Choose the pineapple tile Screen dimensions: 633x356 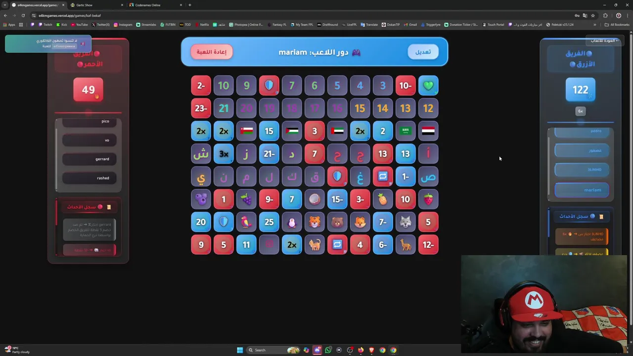click(383, 199)
